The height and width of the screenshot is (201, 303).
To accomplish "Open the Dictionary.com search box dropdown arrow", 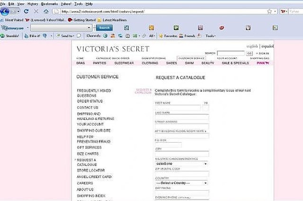I will click(x=89, y=28).
